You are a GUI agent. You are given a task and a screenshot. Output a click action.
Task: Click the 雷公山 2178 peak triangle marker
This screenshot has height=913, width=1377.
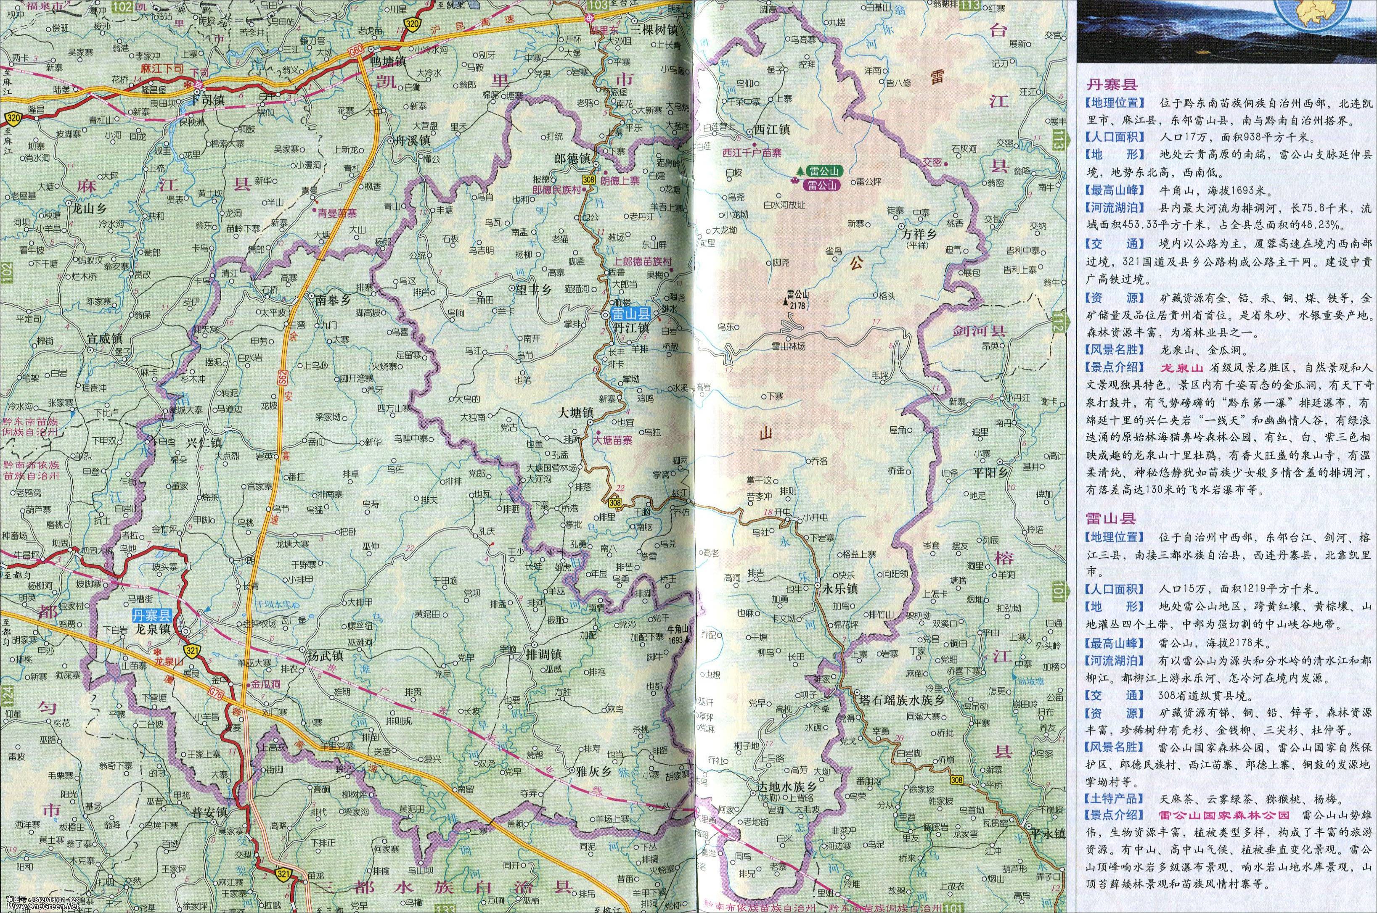point(785,303)
